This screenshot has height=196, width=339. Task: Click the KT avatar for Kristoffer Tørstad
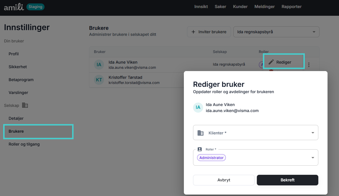coord(99,80)
